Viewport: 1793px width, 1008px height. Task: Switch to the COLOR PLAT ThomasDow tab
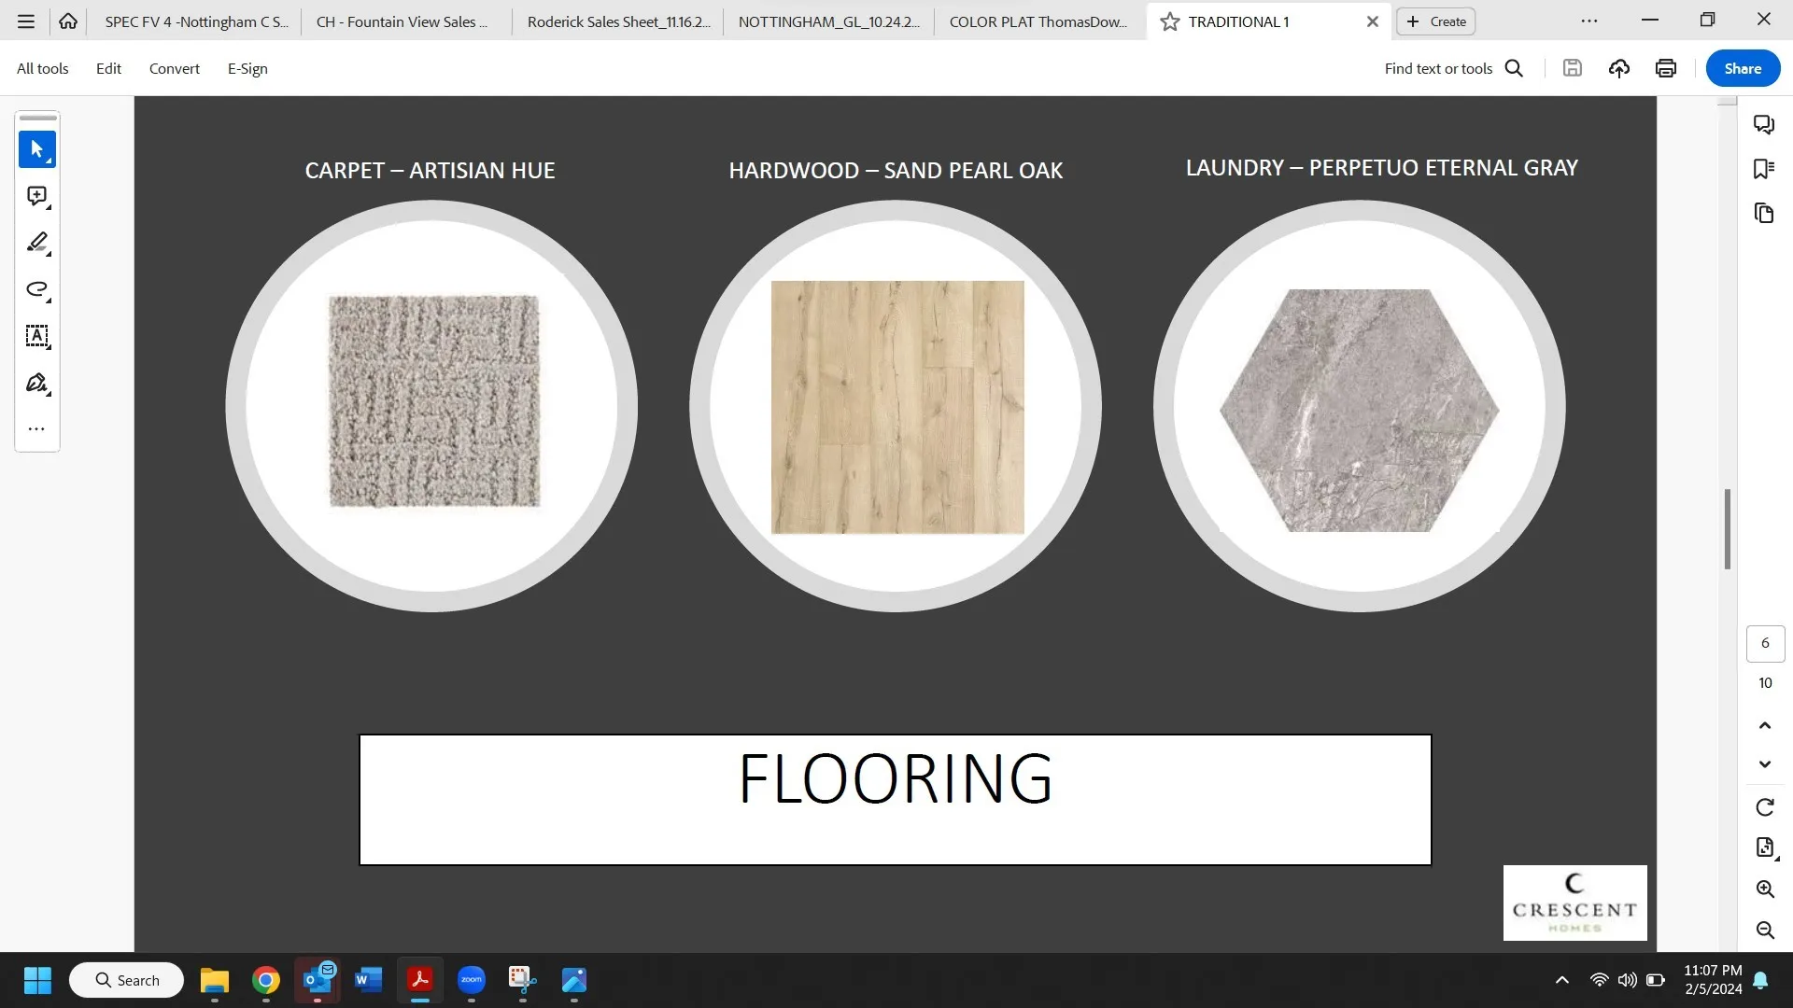tap(1038, 21)
